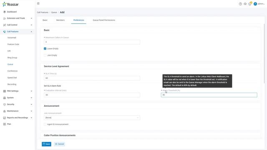Screen dimensions: 267x150
Task: Open Conference in the sidebar
Action: point(13,71)
